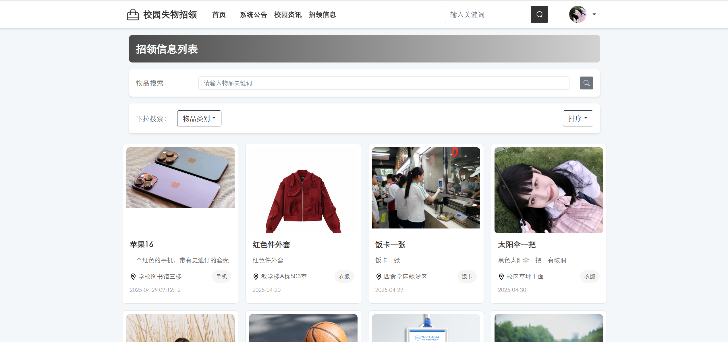
Task: Click the user avatar picture
Action: point(578,14)
